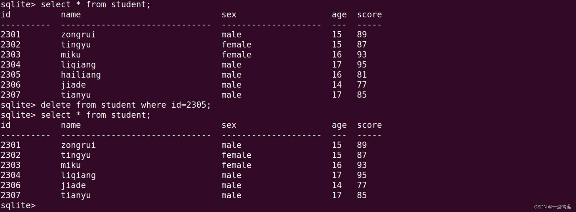Click tingyu in the first result table
This screenshot has height=212, width=576.
(x=76, y=45)
